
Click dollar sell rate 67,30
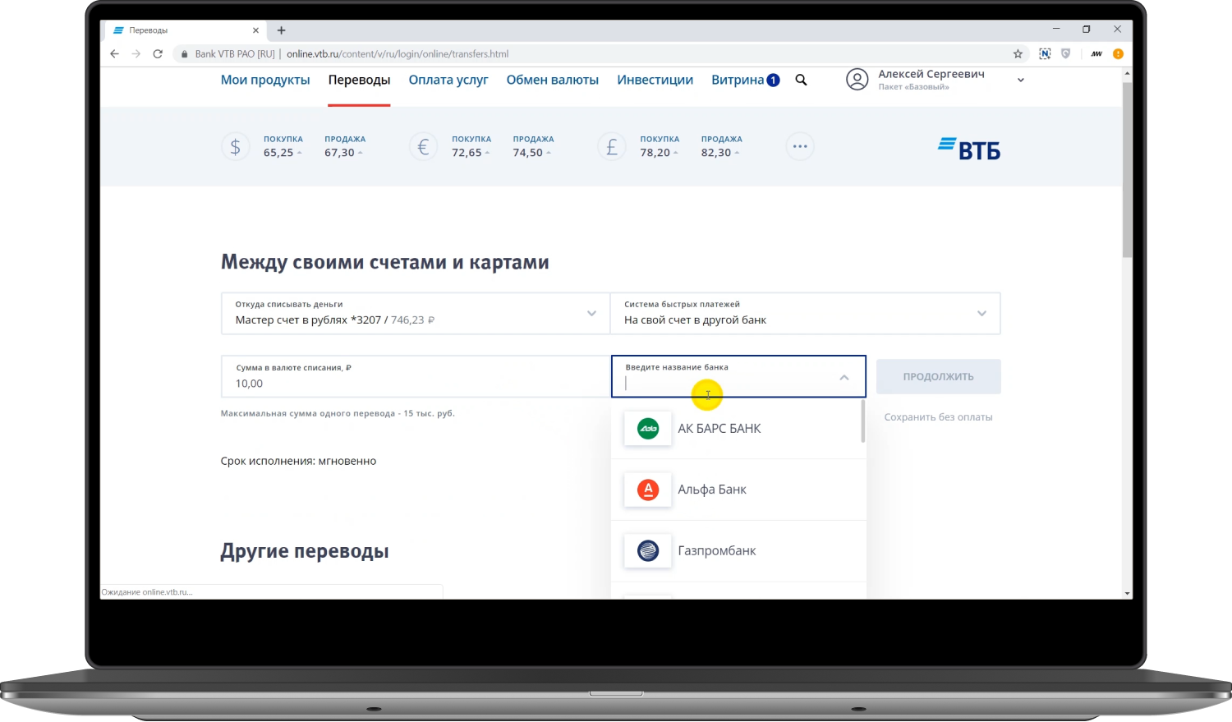(x=339, y=153)
